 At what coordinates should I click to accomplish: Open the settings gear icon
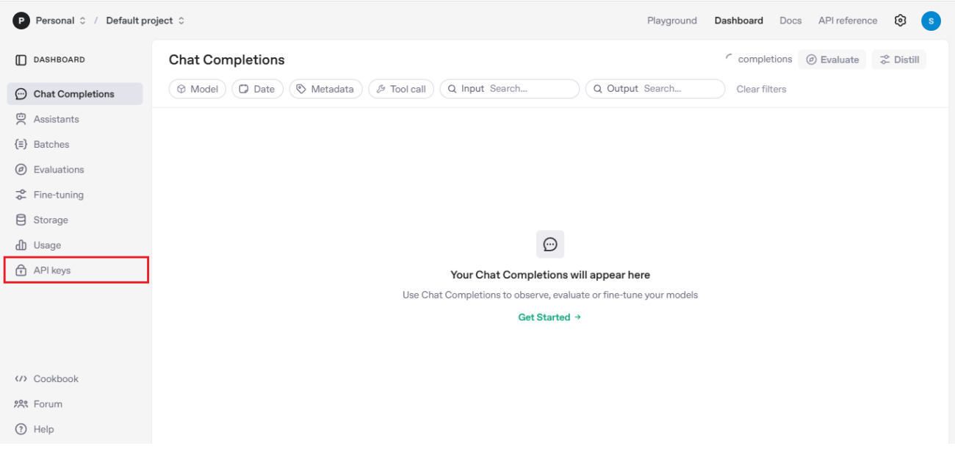(x=900, y=20)
